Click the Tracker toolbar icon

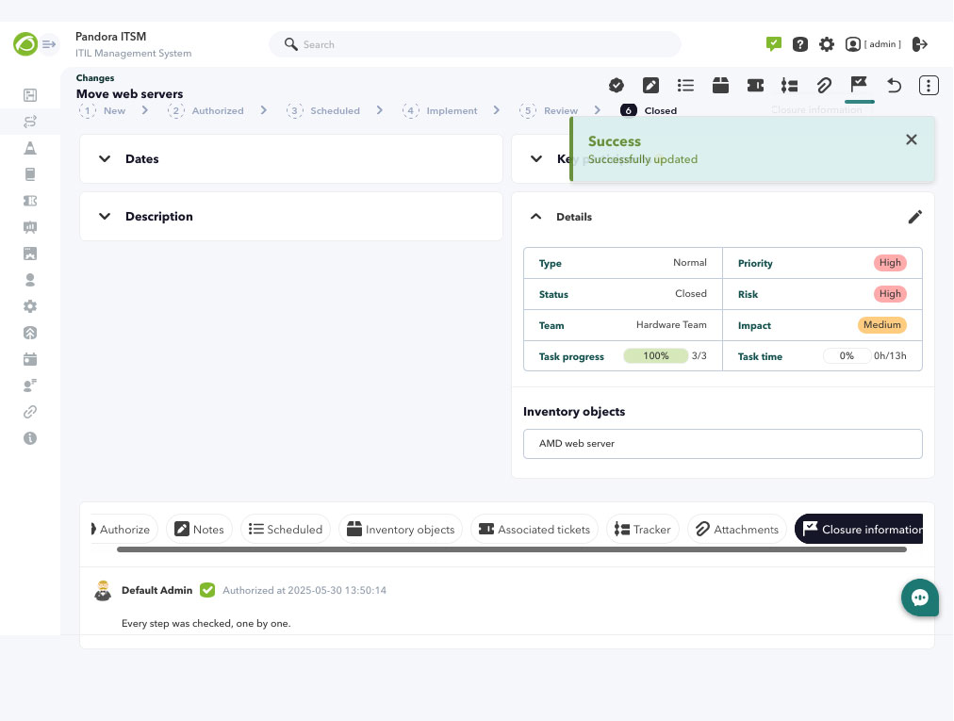tap(790, 85)
